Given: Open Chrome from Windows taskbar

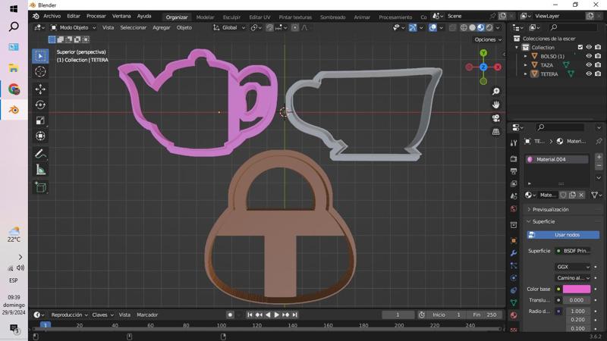Looking at the screenshot, I should [14, 89].
